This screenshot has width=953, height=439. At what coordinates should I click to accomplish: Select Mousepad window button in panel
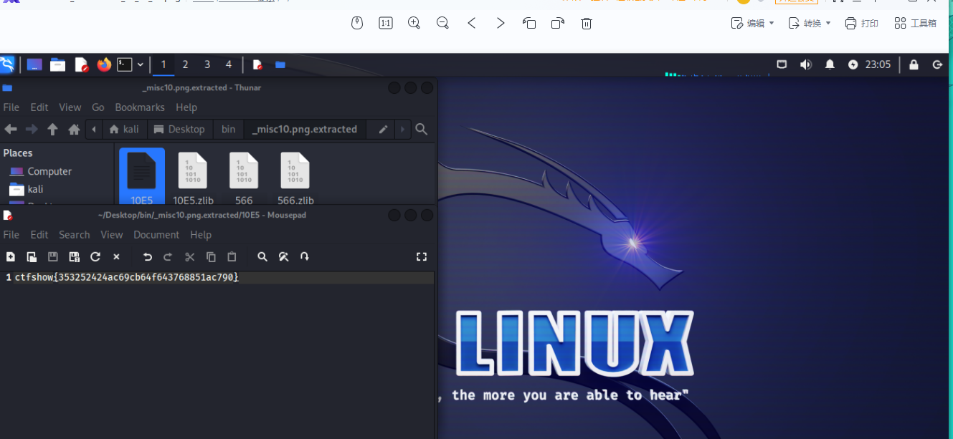[x=257, y=64]
